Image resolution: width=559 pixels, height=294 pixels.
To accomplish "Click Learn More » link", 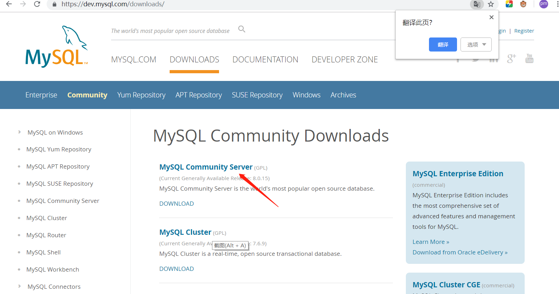I will click(431, 242).
